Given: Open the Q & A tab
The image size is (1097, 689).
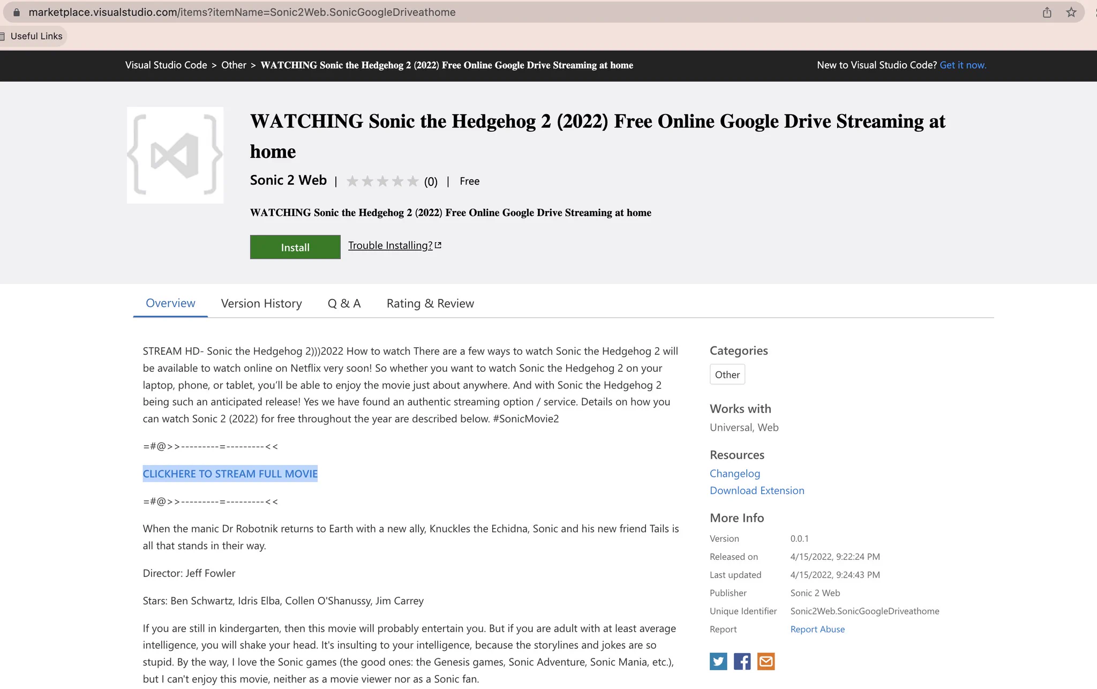Looking at the screenshot, I should pyautogui.click(x=344, y=303).
